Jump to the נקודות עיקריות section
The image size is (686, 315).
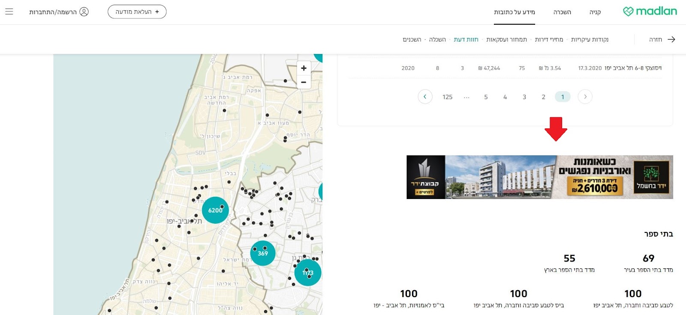[x=590, y=39]
